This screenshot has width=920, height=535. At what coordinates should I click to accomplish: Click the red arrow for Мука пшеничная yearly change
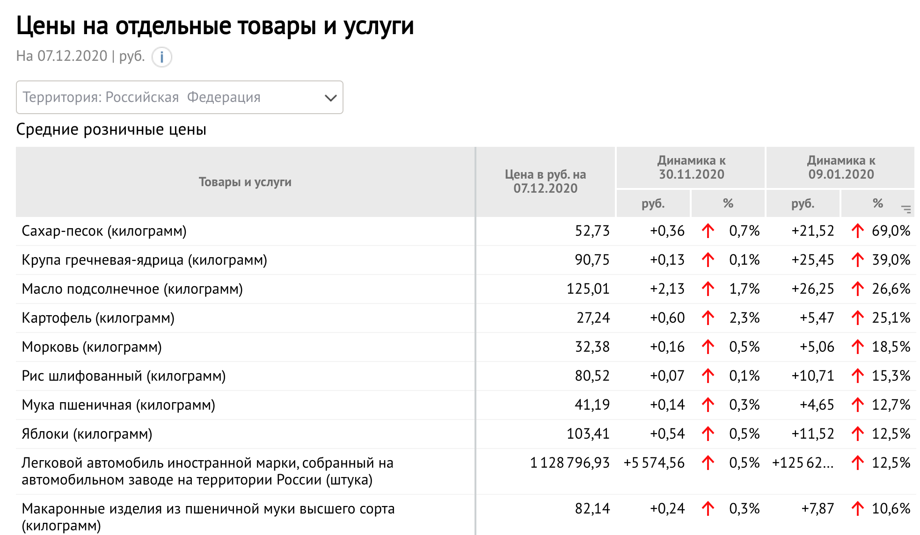tap(857, 405)
